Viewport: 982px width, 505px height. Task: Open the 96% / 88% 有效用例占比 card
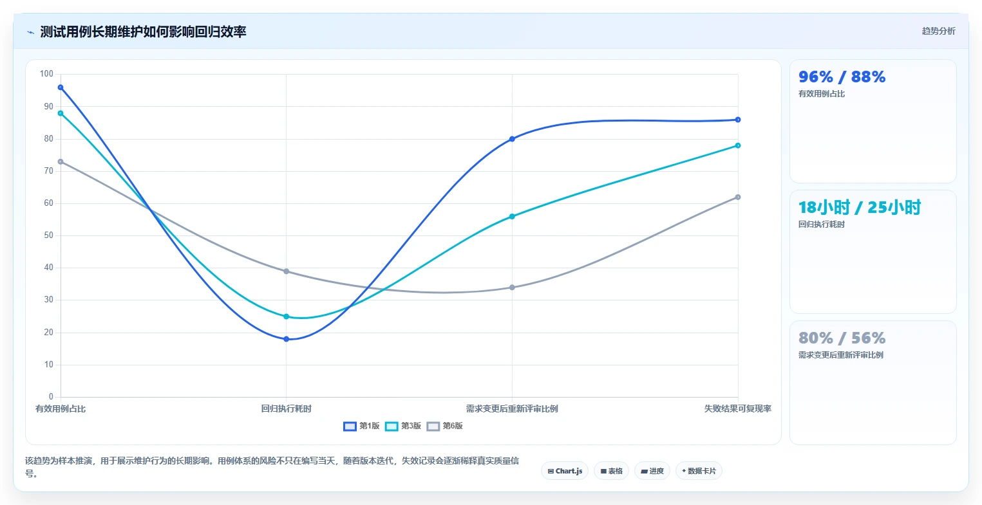(873, 122)
